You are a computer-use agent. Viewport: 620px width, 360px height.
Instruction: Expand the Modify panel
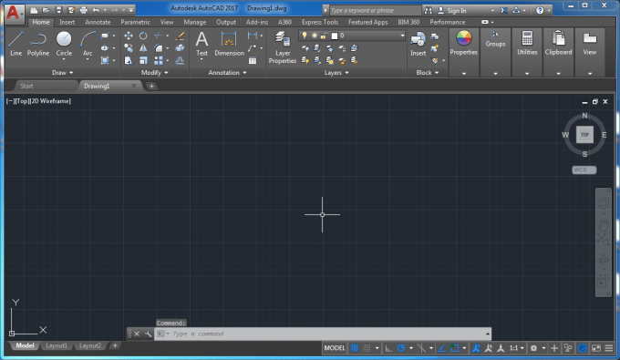pos(155,73)
